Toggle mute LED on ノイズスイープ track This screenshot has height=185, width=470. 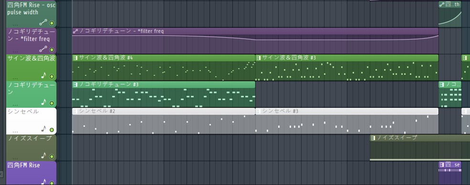click(52, 156)
